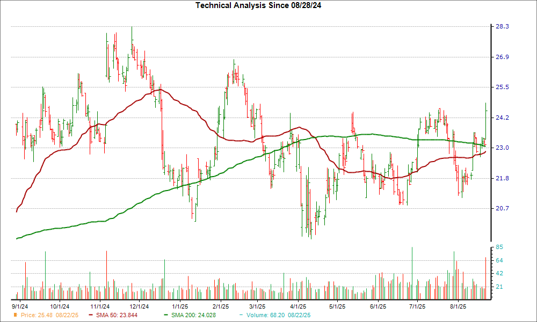Click the 9/1/24 date label
Screen dimensions: 537x322
(x=20, y=306)
